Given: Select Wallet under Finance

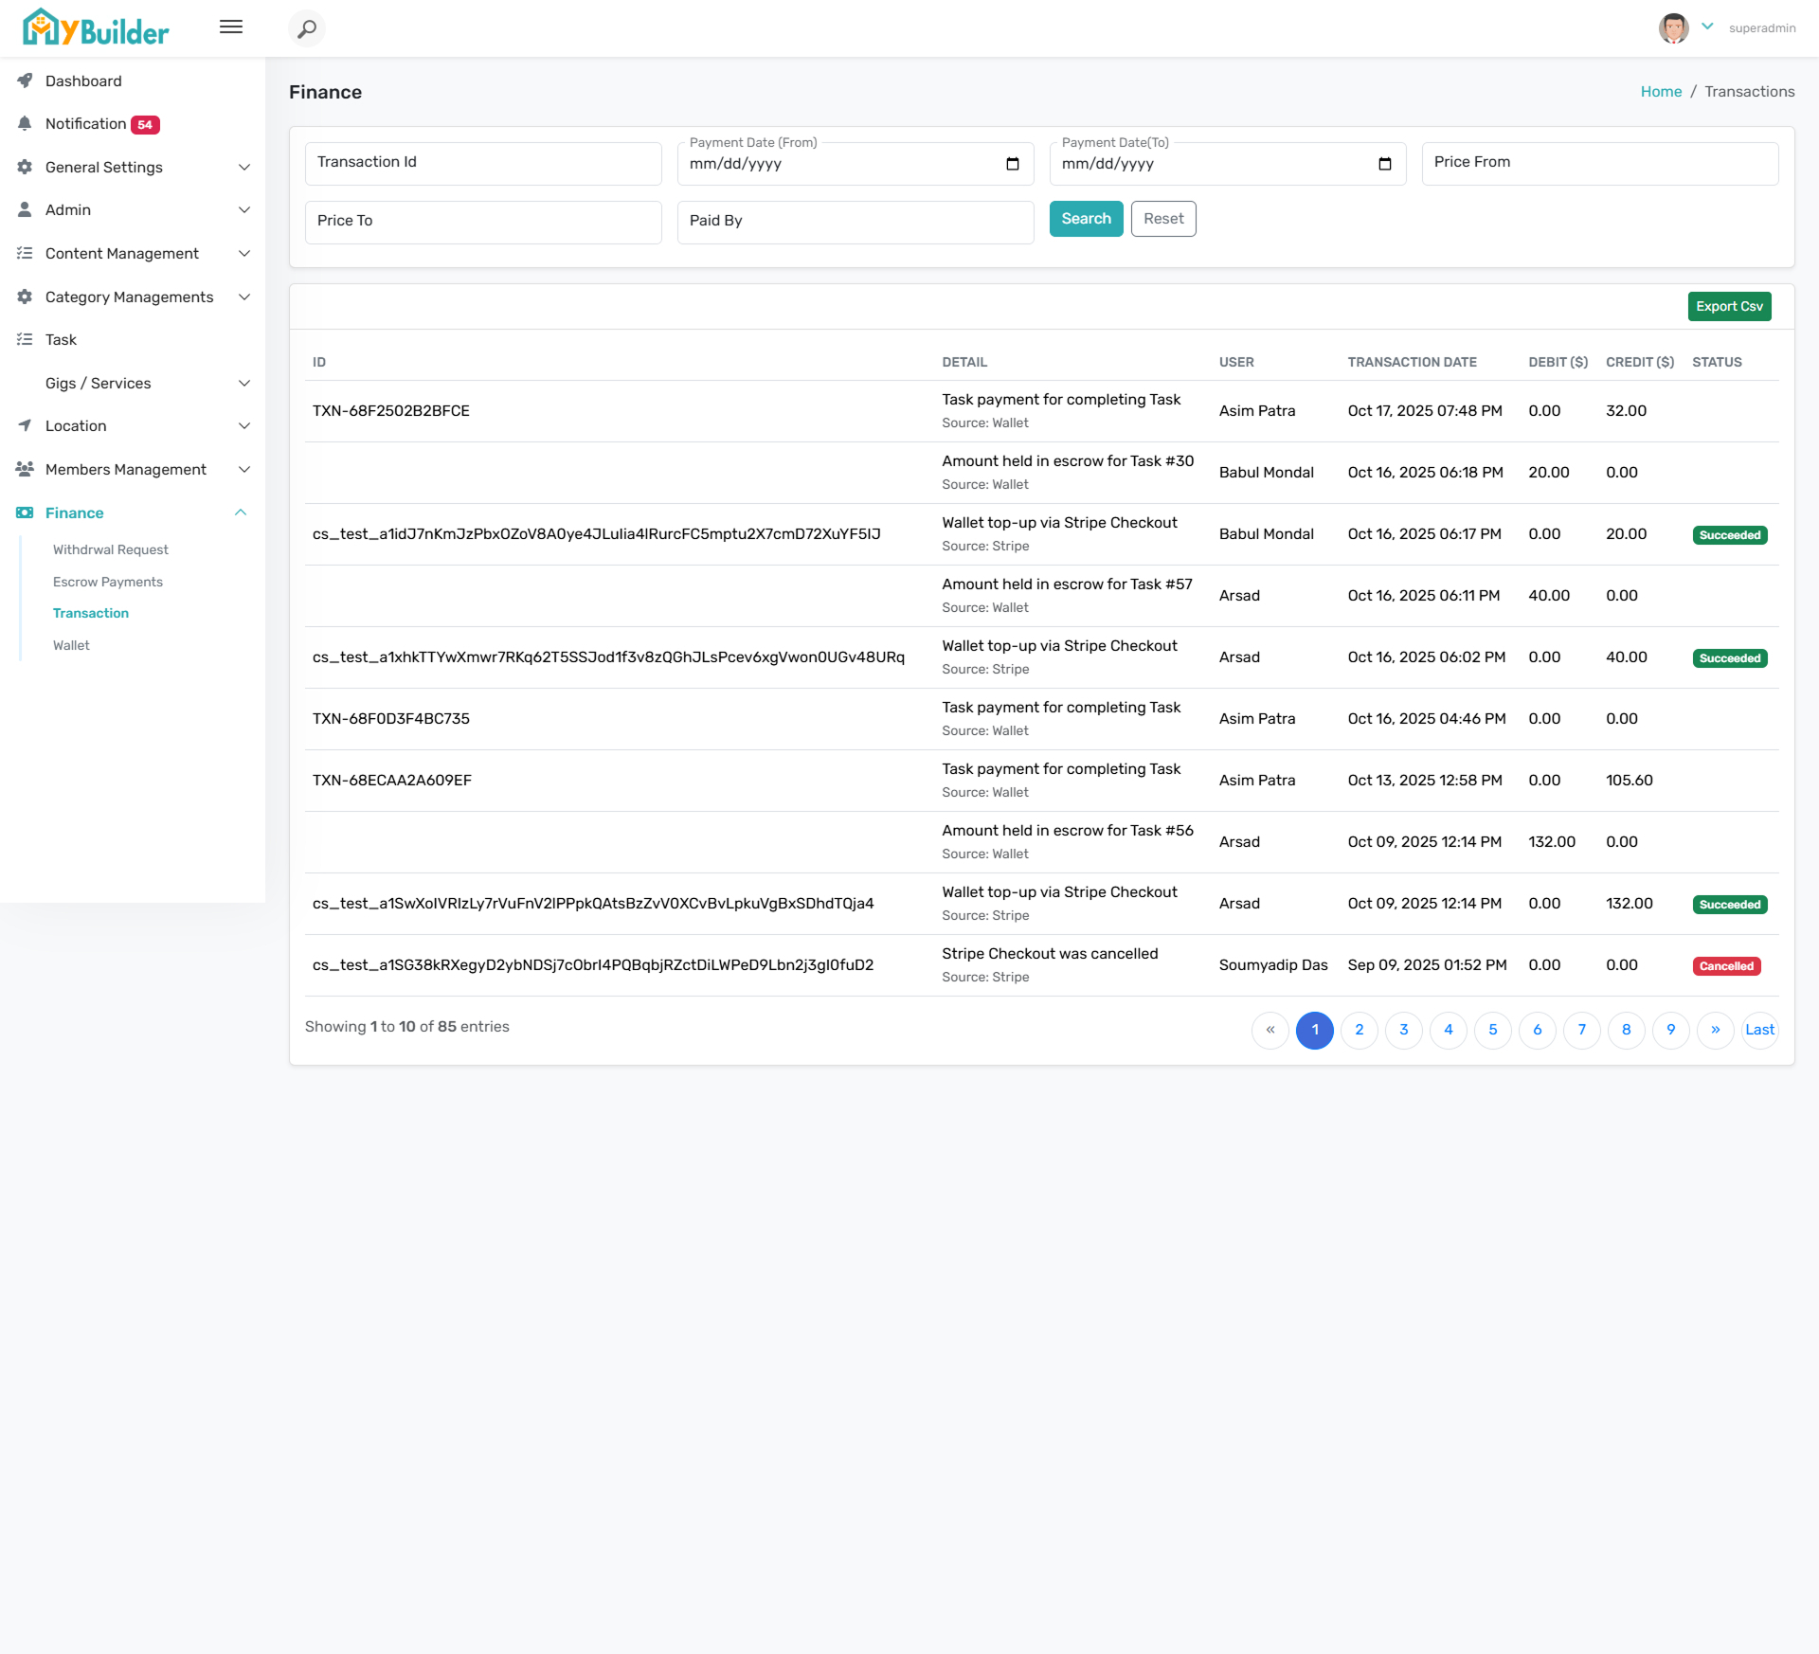Looking at the screenshot, I should point(71,645).
